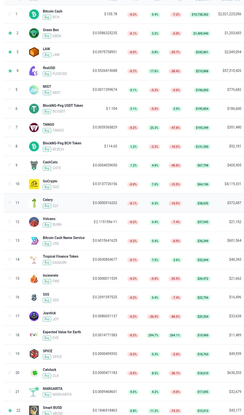Click Buy next to JOY ticker
Image resolution: width=244 pixels, height=415 pixels.
pyautogui.click(x=47, y=319)
